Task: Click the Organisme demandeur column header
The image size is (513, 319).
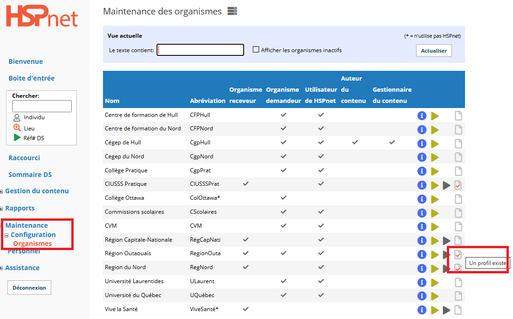Action: pyautogui.click(x=283, y=95)
